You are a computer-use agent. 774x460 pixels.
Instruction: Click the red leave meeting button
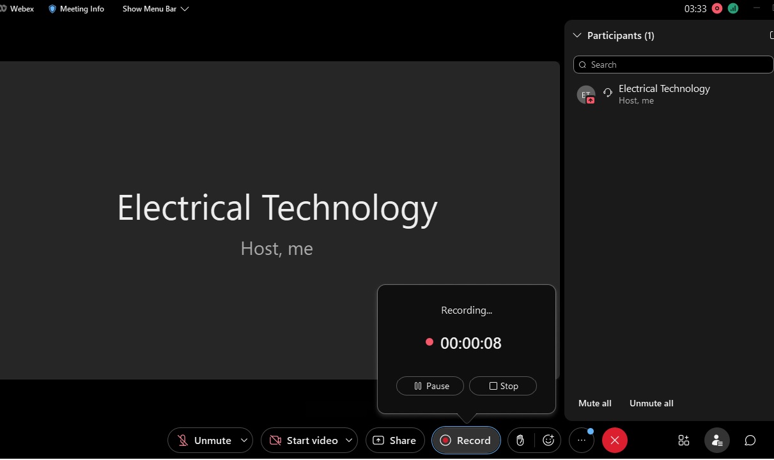[x=615, y=440]
